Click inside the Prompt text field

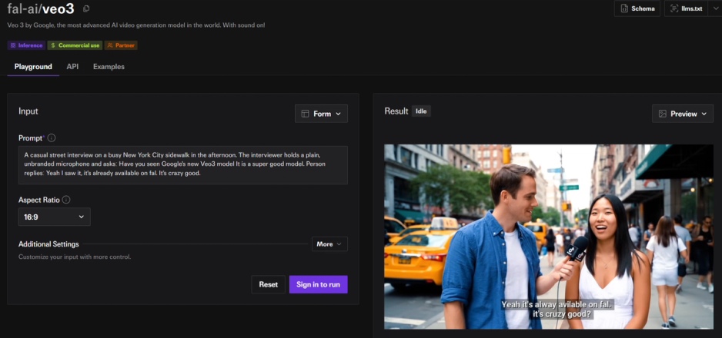(182, 165)
